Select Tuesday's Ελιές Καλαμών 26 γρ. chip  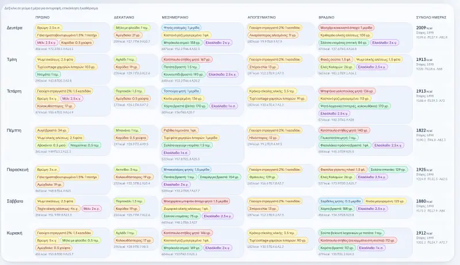(x=336, y=67)
